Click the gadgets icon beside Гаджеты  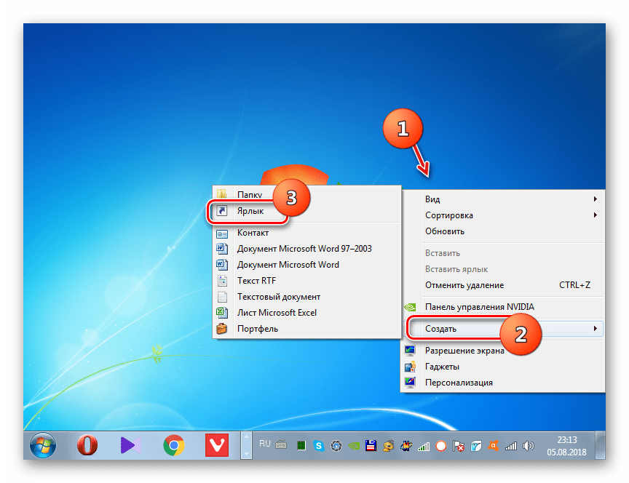(410, 367)
